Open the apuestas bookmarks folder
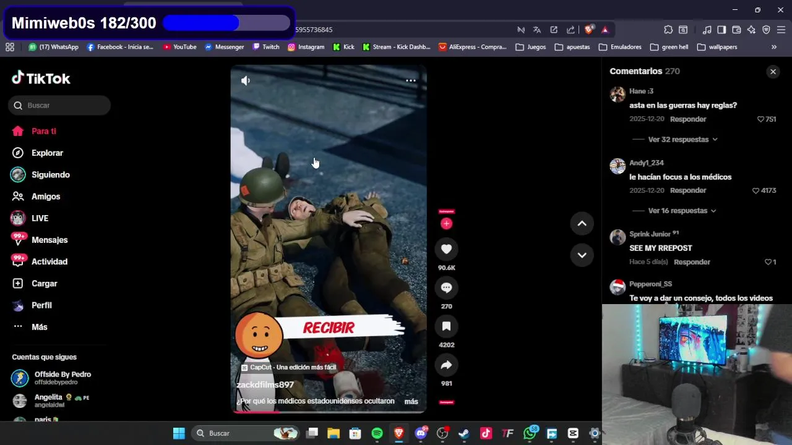The height and width of the screenshot is (445, 792). pyautogui.click(x=572, y=47)
